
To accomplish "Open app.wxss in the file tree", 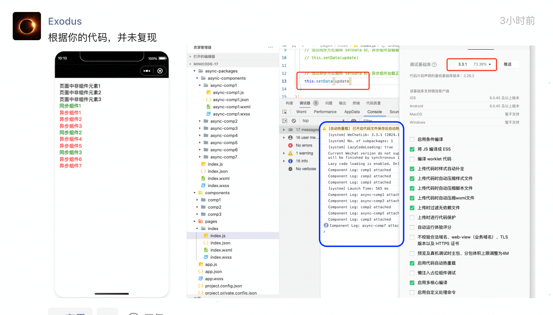I will click(214, 279).
